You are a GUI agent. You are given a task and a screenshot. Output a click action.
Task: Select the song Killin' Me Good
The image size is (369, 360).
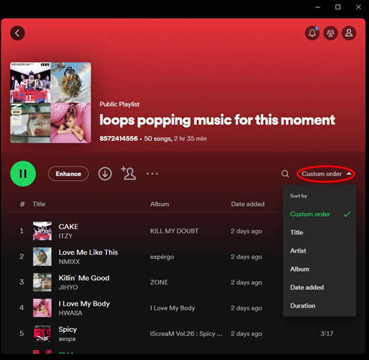[84, 278]
